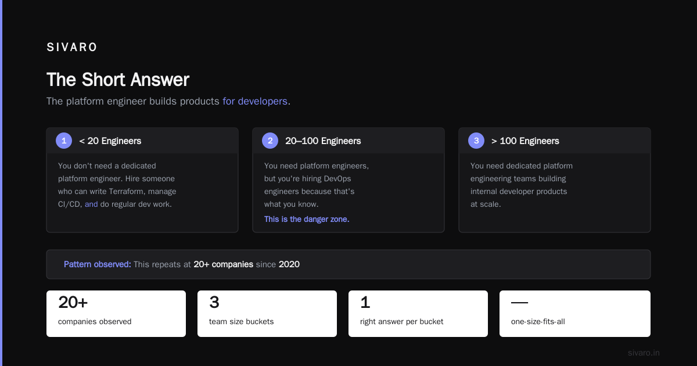Click 'You need dedicated platform' paragraph
The height and width of the screenshot is (366, 697).
[522, 185]
